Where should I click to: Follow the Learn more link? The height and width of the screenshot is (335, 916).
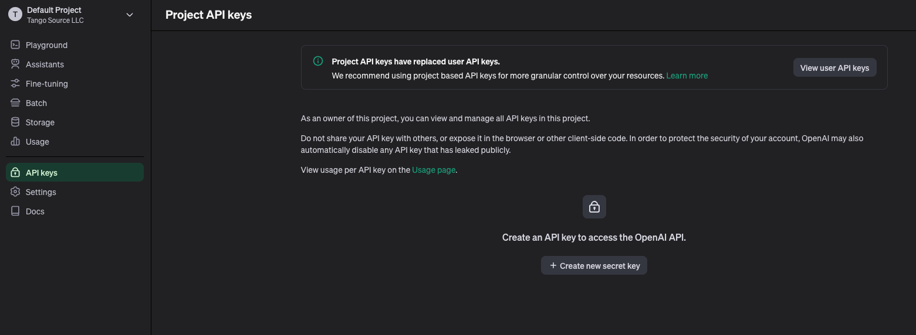[687, 76]
